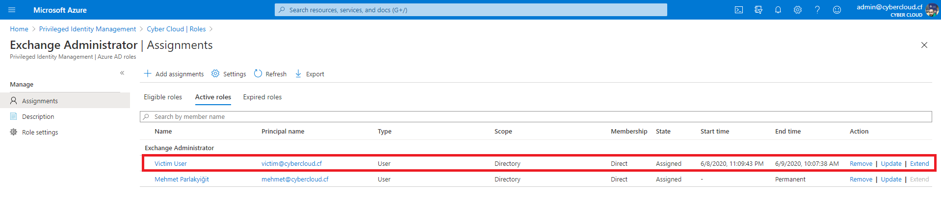This screenshot has height=203, width=941.
Task: Open the Help question mark icon
Action: click(x=817, y=10)
